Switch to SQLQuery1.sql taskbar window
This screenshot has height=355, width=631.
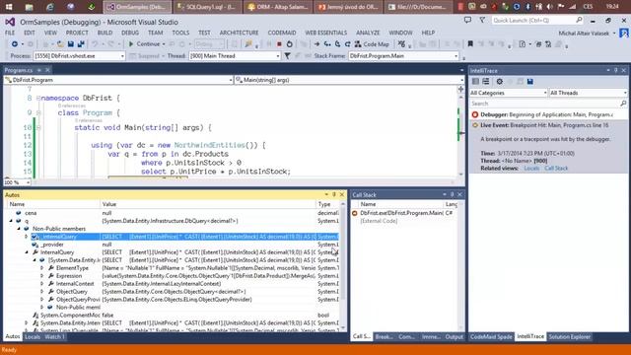[208, 7]
